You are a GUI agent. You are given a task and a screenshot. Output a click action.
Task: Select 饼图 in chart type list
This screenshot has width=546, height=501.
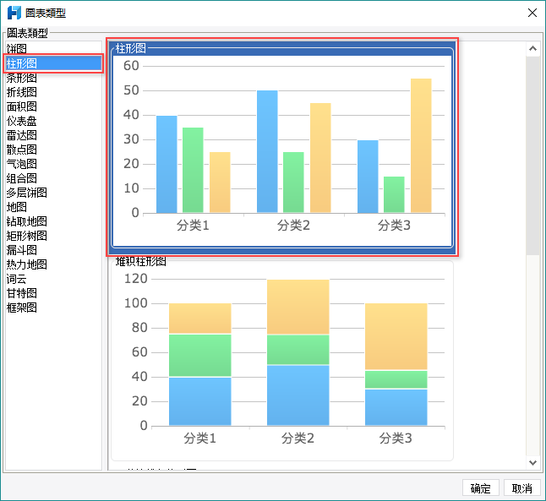pos(53,49)
